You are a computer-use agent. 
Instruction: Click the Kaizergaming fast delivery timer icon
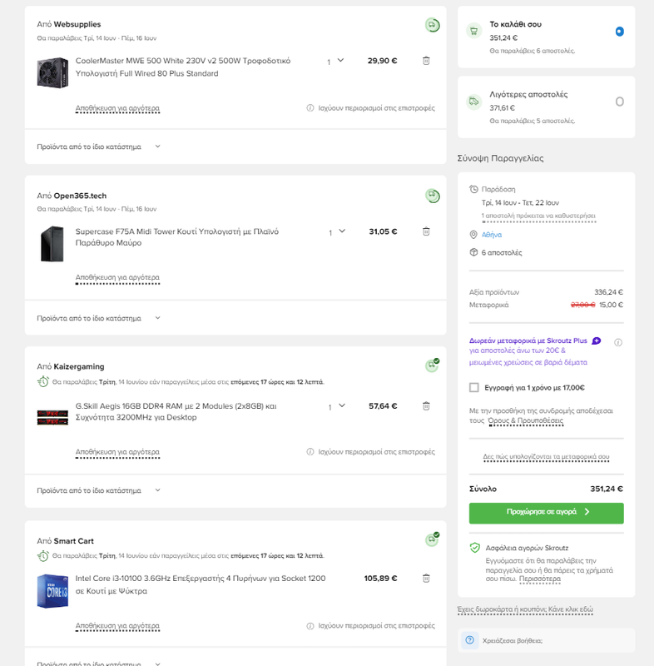pos(43,382)
